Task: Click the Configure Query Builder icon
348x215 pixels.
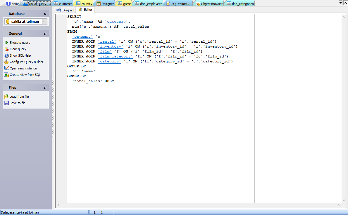Action: coord(6,62)
